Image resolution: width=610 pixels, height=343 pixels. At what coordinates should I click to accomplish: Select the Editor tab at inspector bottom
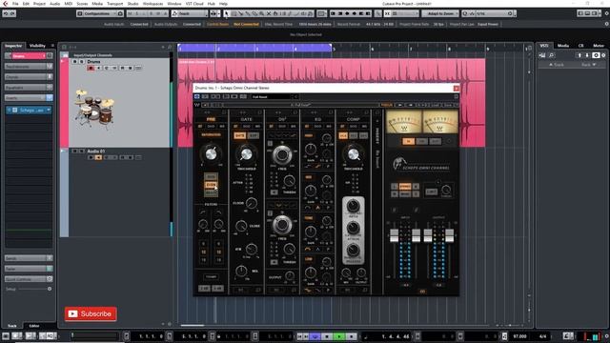pos(34,326)
